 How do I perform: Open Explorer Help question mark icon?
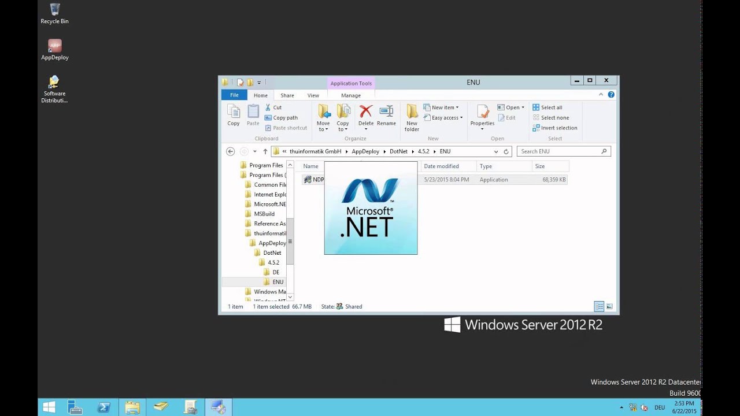click(x=611, y=95)
